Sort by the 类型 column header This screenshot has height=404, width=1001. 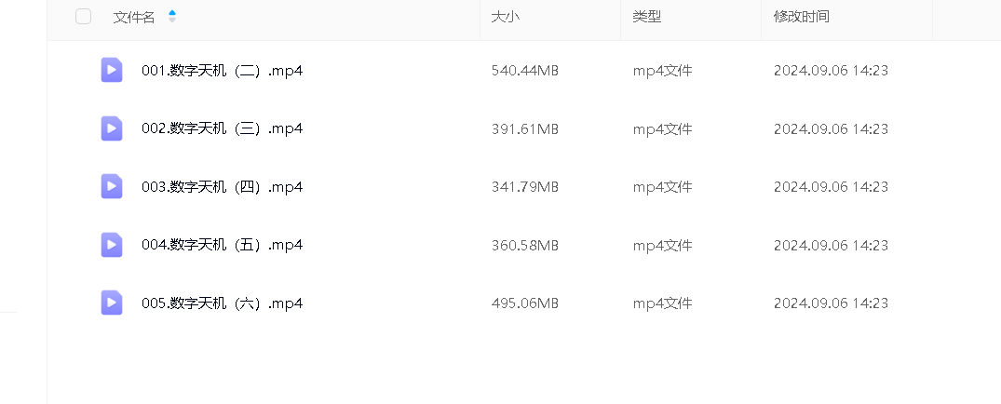[646, 17]
